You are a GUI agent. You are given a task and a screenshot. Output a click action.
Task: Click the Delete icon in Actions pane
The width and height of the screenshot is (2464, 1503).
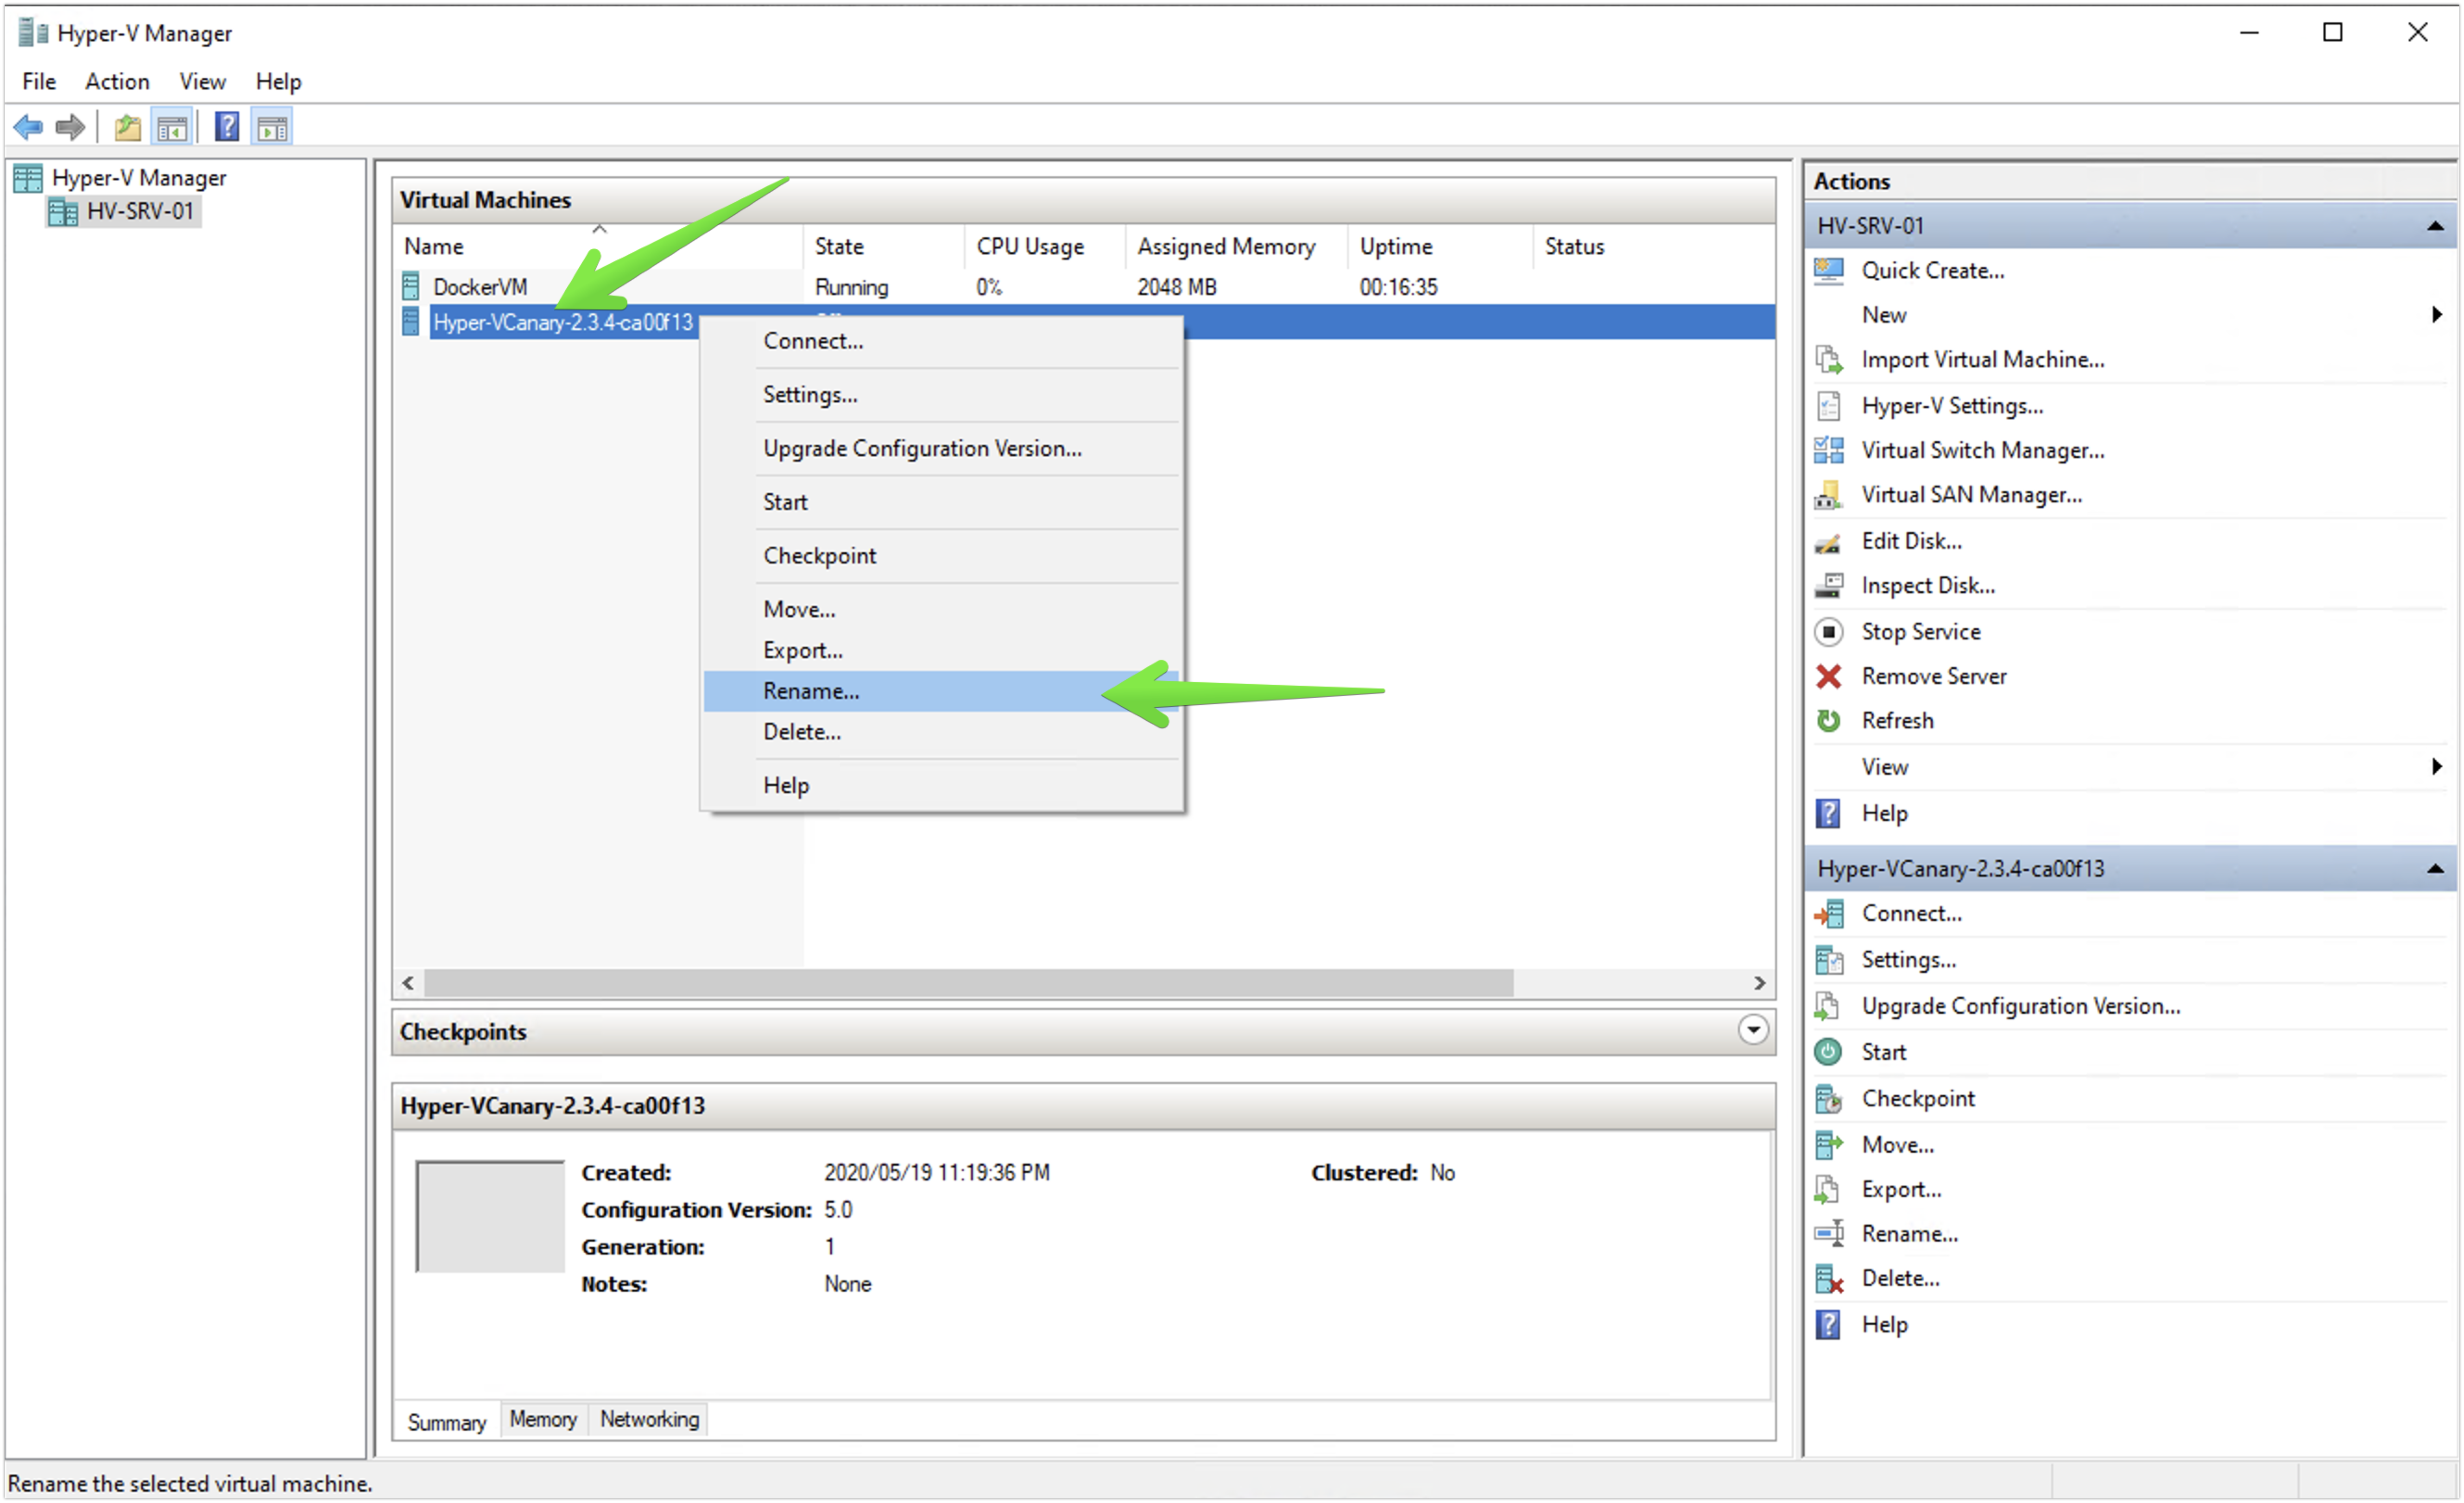(x=1829, y=1279)
